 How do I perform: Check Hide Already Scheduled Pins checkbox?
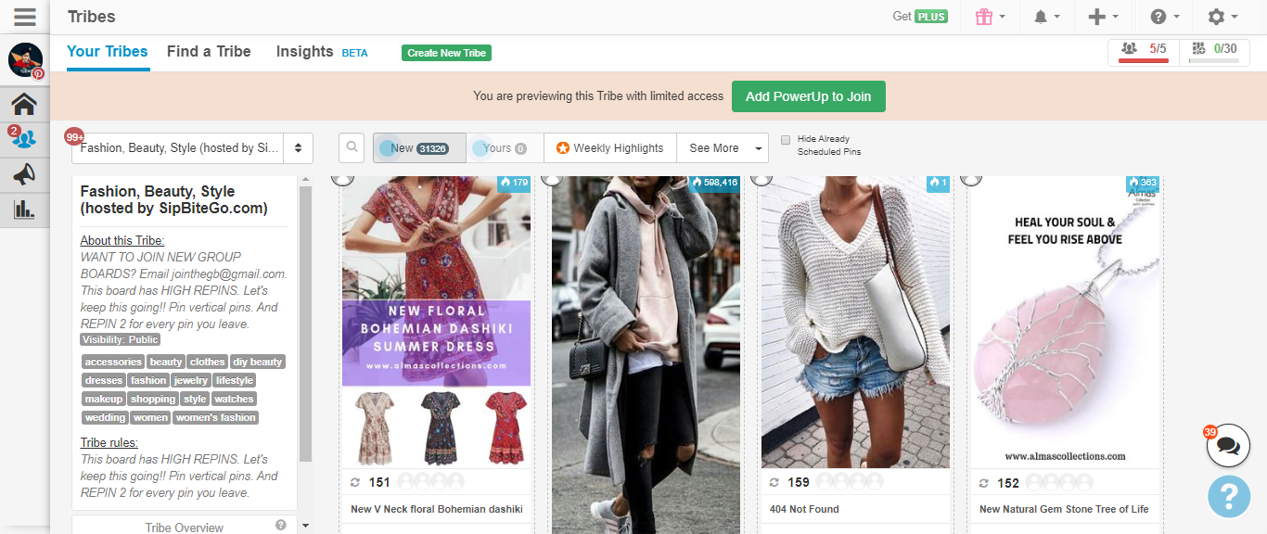point(786,140)
